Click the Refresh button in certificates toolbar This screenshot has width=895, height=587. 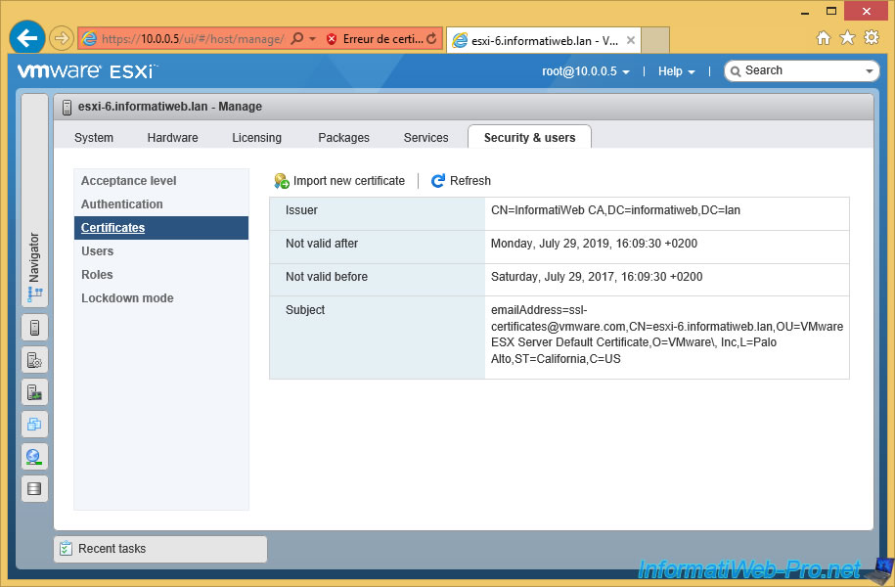point(462,181)
